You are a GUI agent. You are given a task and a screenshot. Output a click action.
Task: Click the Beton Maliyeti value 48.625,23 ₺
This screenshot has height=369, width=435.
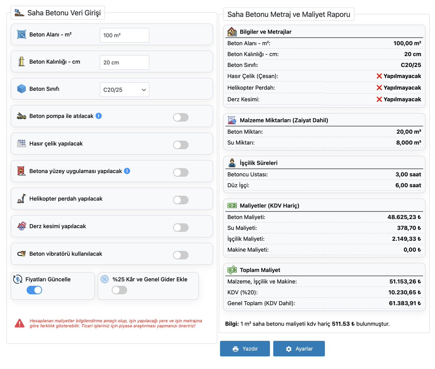[x=404, y=217]
